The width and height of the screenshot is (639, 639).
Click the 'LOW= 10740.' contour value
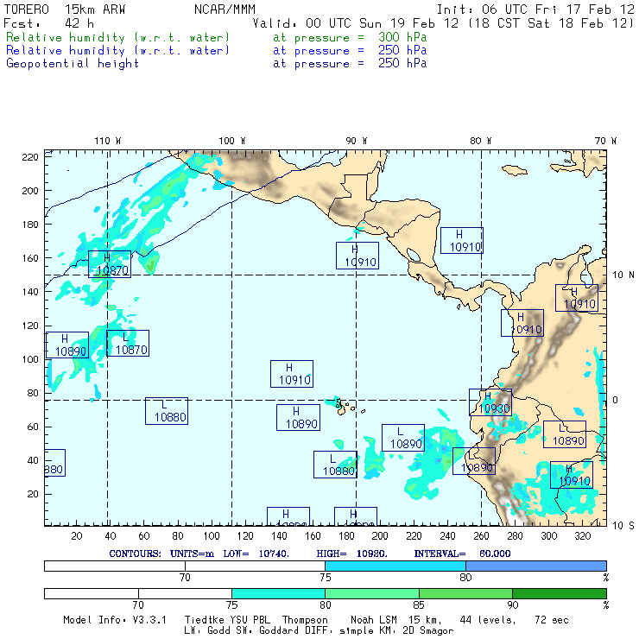coord(256,554)
